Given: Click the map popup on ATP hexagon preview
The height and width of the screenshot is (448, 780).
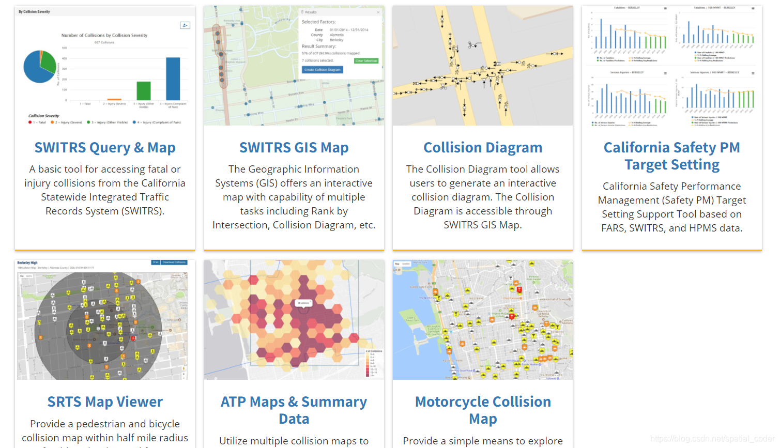Looking at the screenshot, I should tap(304, 304).
